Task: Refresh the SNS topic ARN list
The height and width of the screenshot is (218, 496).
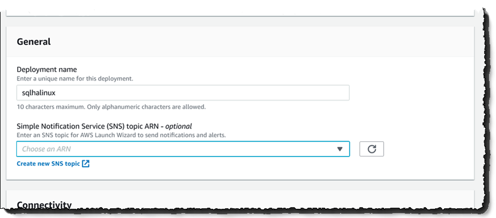Action: click(x=372, y=149)
